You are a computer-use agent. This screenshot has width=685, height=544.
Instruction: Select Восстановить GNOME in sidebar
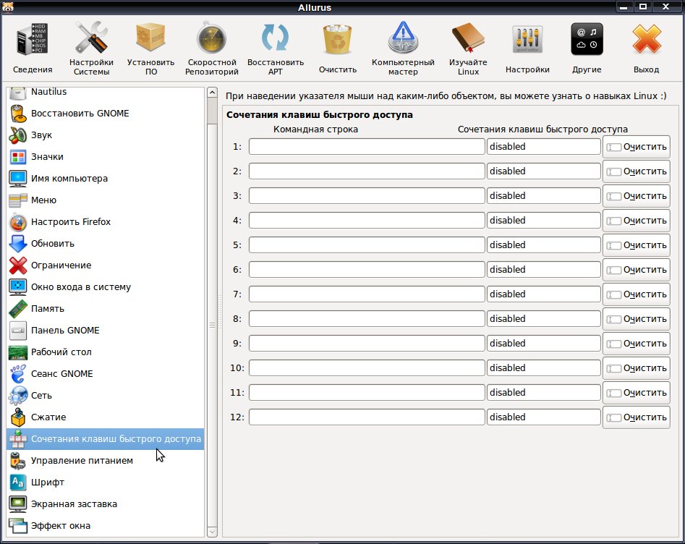106,114
